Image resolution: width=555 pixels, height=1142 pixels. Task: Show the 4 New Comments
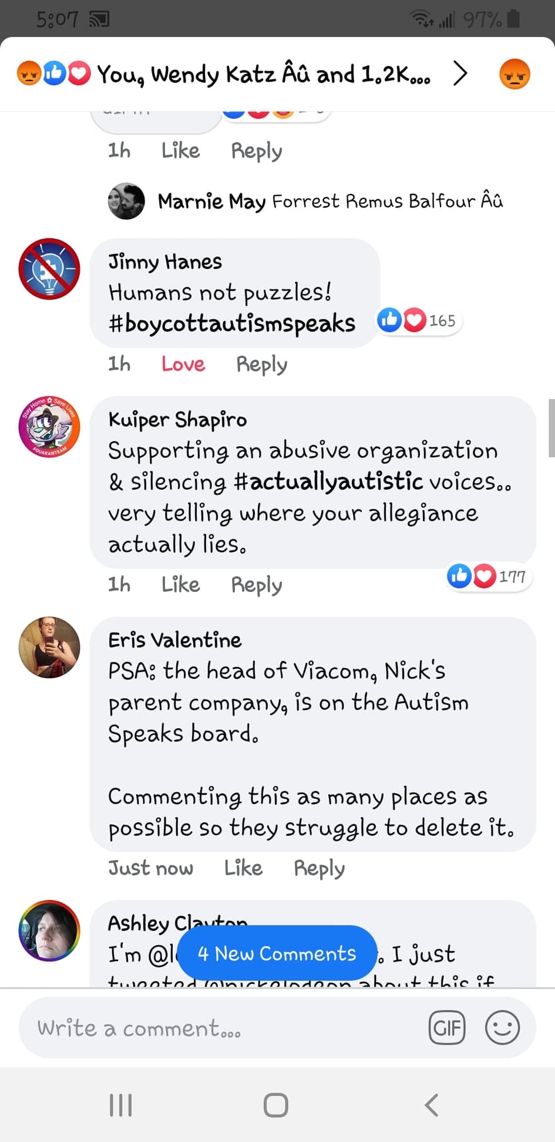277,953
